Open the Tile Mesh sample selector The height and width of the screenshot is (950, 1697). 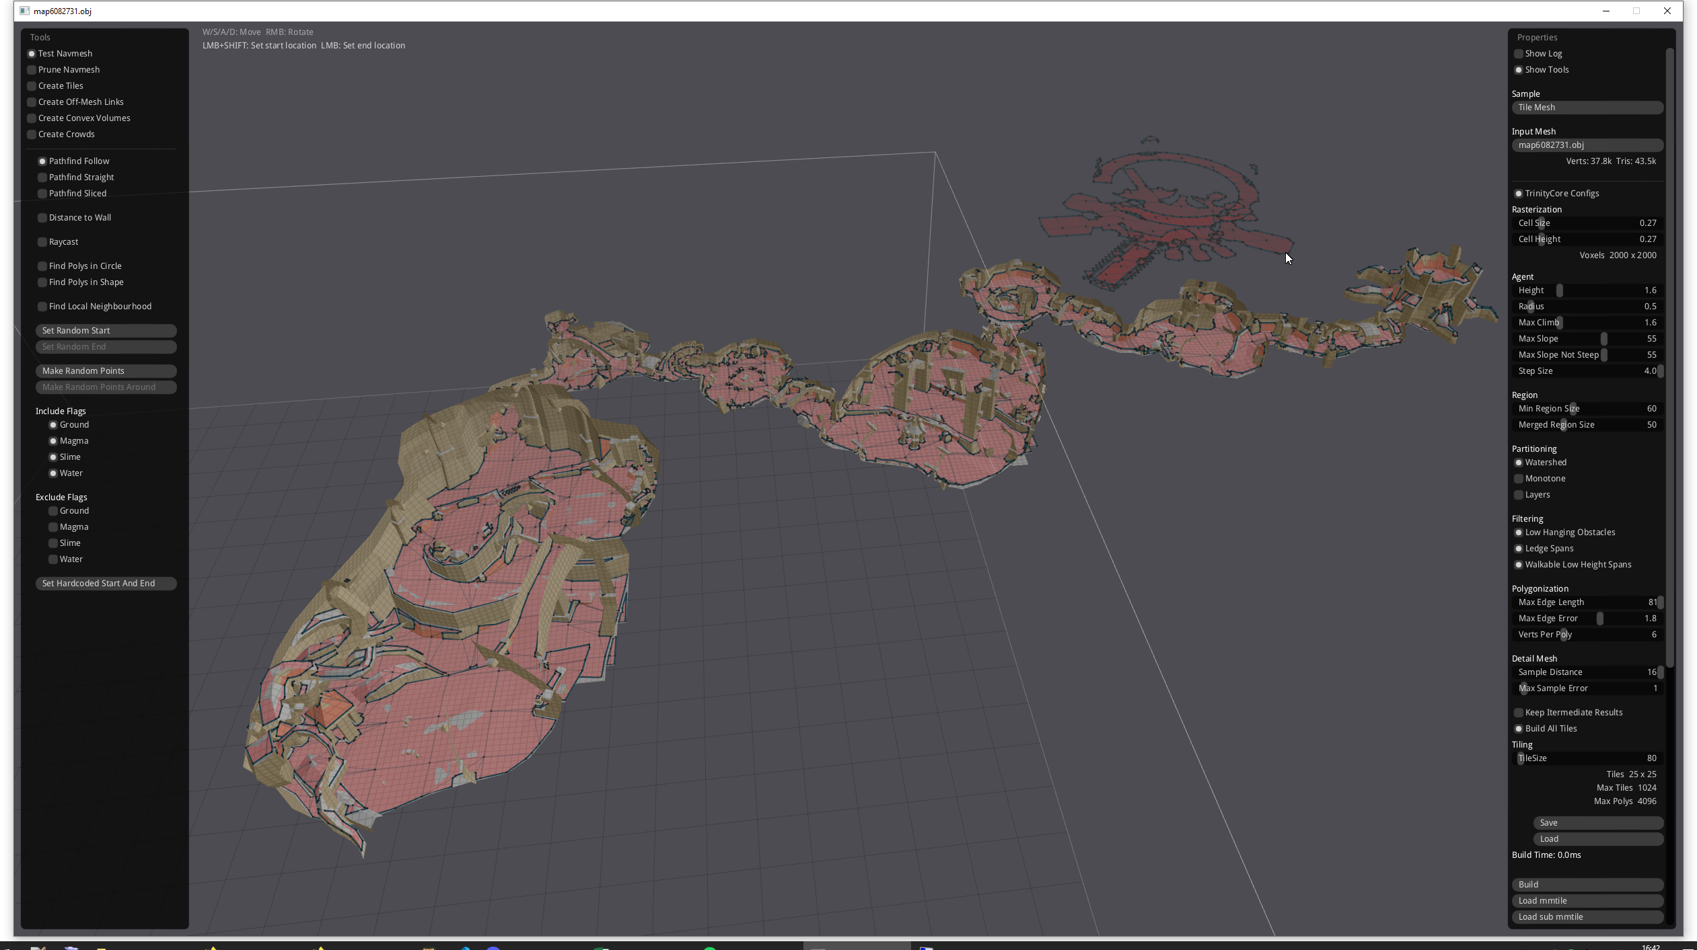[x=1586, y=107]
